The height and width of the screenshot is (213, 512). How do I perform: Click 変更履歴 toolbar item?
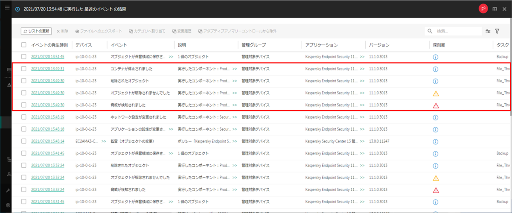click(x=182, y=31)
